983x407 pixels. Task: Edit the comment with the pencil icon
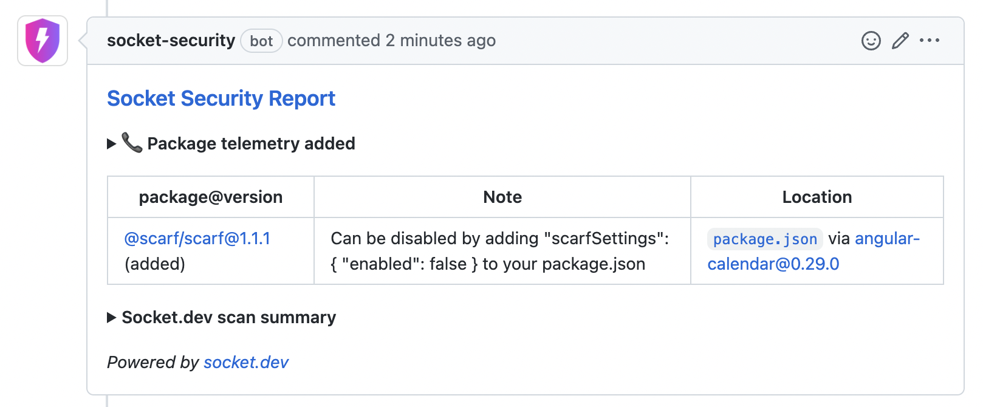[x=900, y=41]
